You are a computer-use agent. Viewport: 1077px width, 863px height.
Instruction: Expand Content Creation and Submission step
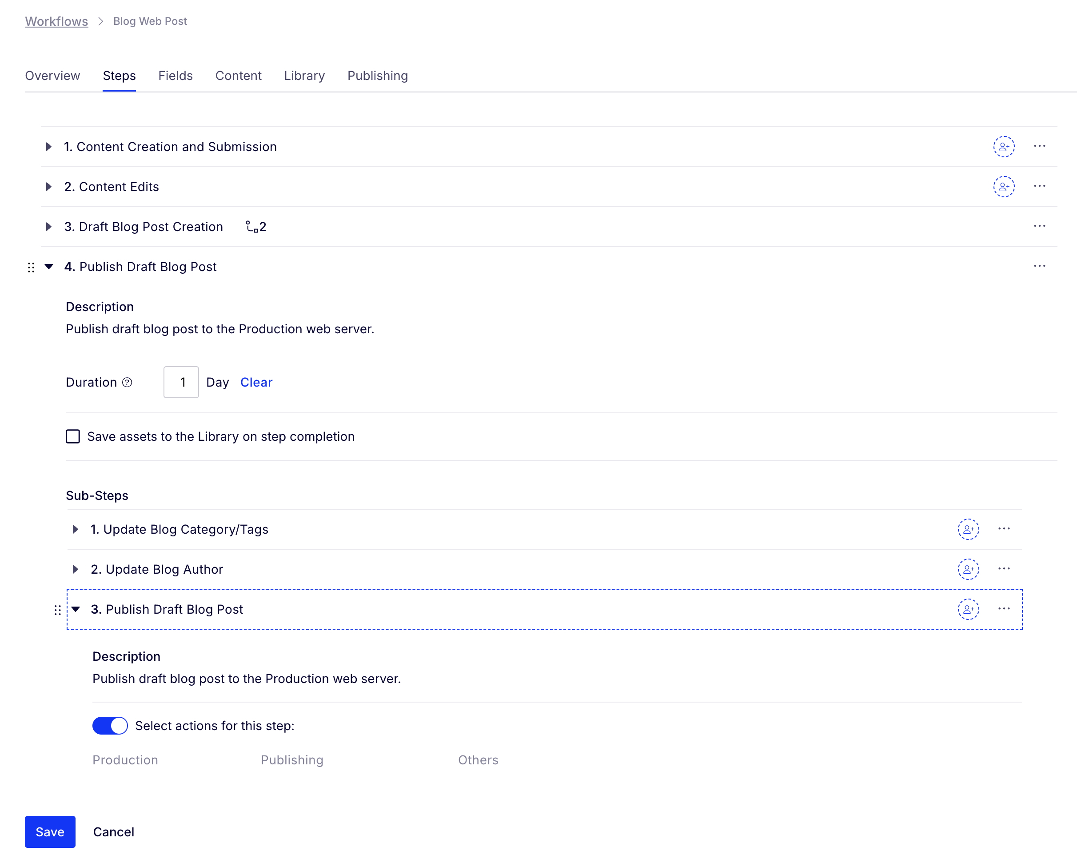click(48, 146)
